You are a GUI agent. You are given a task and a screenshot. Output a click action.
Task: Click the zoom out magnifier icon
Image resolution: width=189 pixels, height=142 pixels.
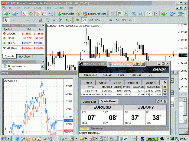coord(141,14)
